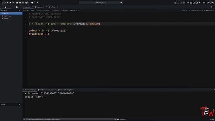Screen dimensions: 215x121
Task: Open the editor tab list arrow icon
Action: (x=211, y=7)
